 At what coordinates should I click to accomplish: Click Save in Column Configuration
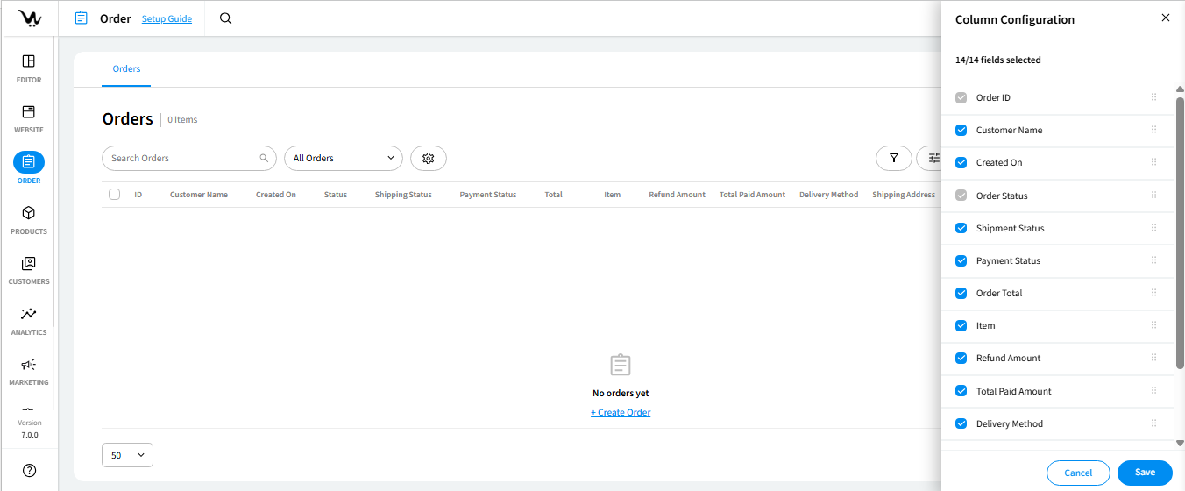pos(1144,473)
